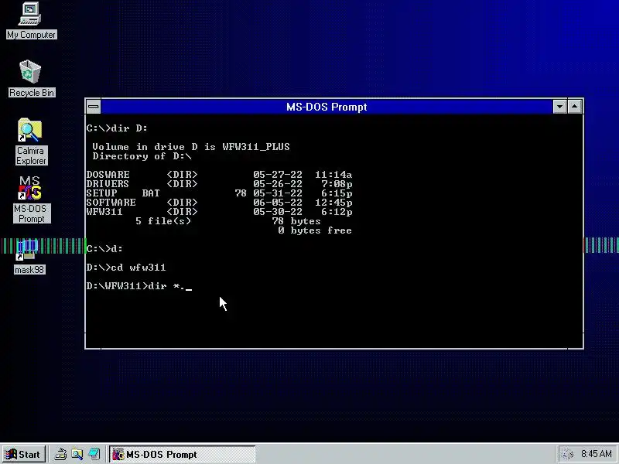Click the WFW311_PLUS volume label text
The width and height of the screenshot is (619, 464).
256,147
